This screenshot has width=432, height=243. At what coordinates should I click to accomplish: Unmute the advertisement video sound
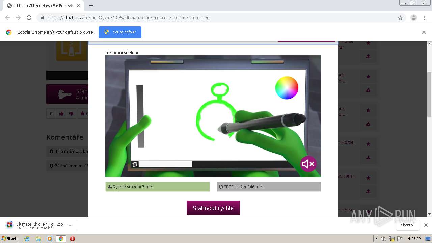click(308, 164)
